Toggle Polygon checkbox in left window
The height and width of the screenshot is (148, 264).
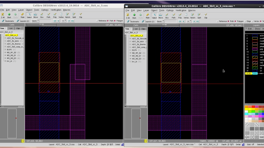[115, 21]
